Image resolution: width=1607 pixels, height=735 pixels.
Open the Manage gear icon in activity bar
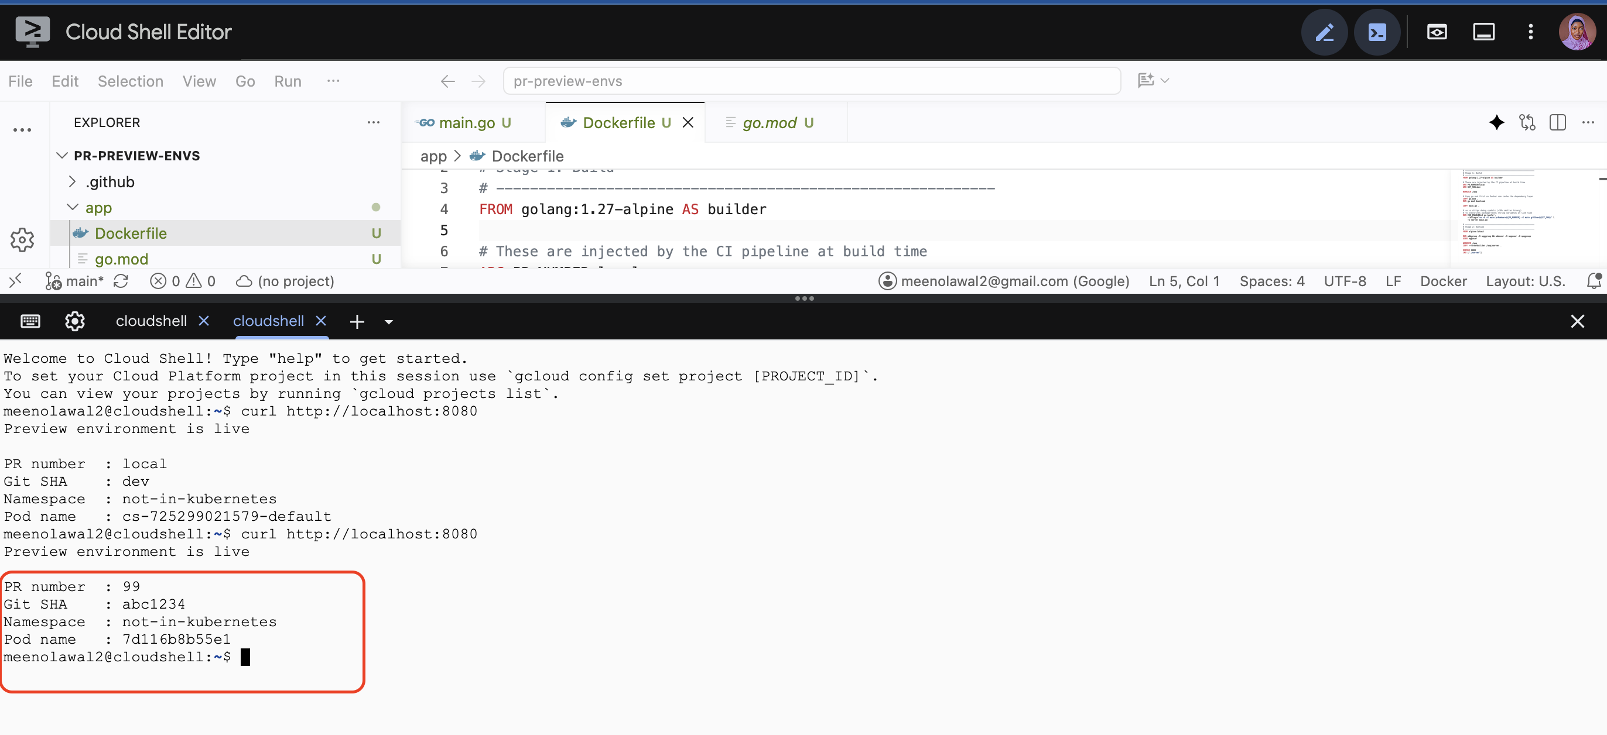pos(22,239)
